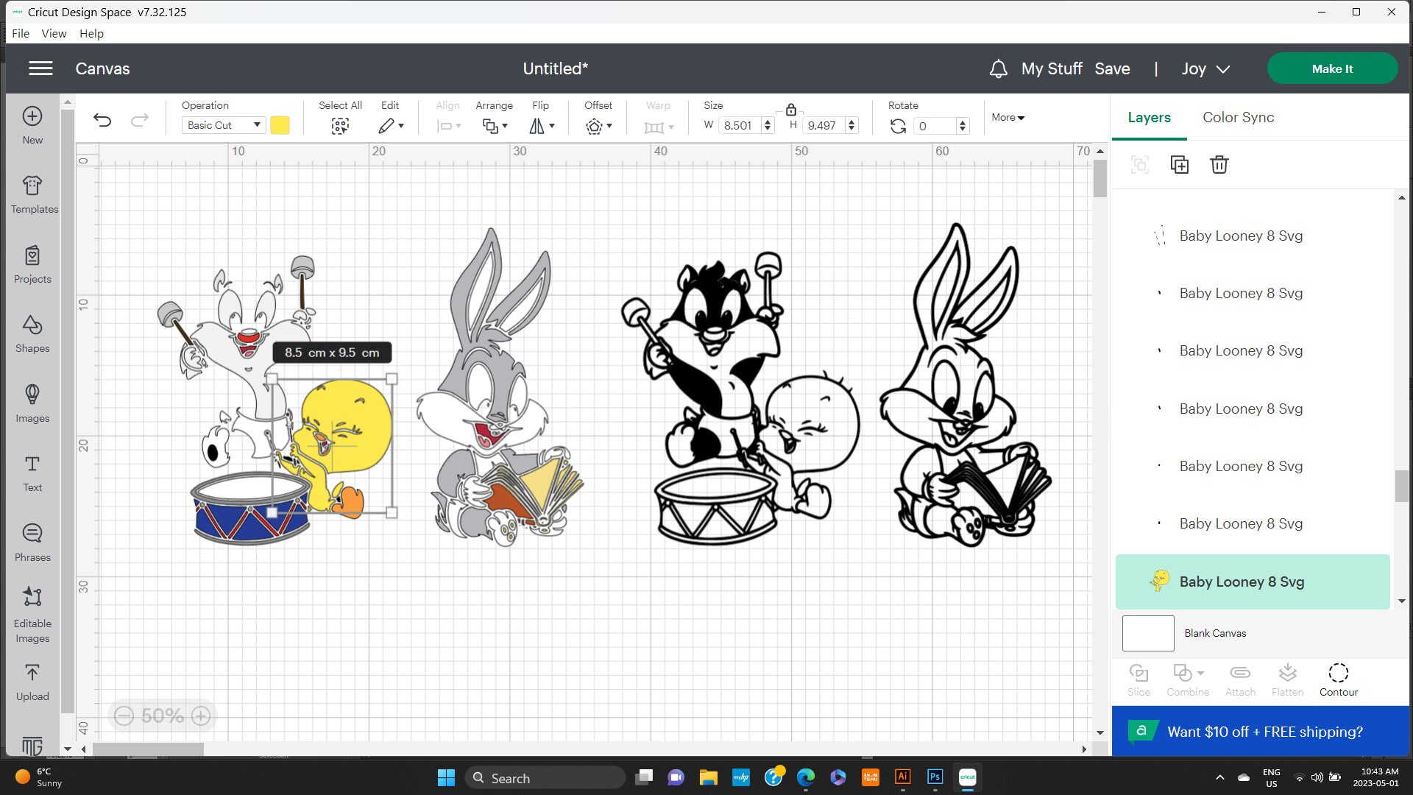The width and height of the screenshot is (1413, 795).
Task: Click the Make It button
Action: [x=1332, y=68]
